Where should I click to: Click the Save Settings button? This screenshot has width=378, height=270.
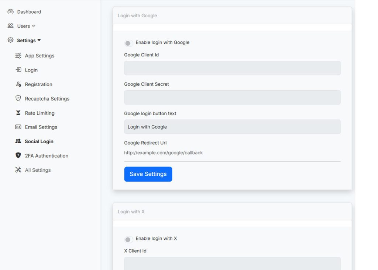148,174
